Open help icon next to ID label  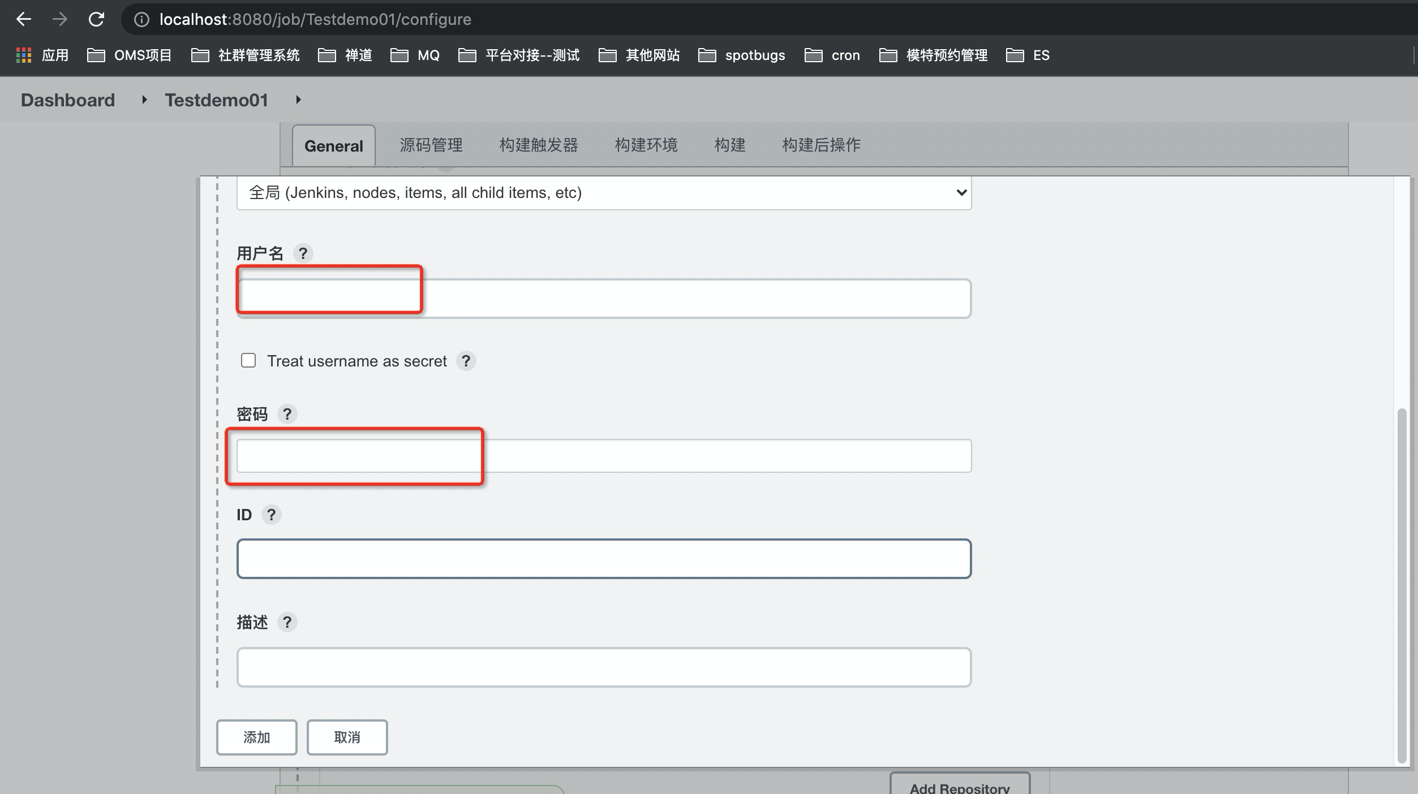[x=272, y=515]
